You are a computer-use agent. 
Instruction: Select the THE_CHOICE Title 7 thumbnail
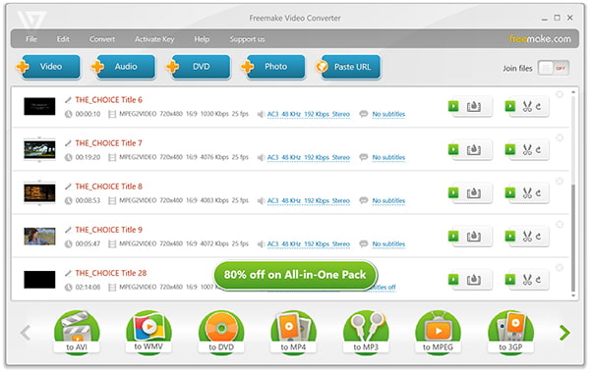tap(39, 149)
